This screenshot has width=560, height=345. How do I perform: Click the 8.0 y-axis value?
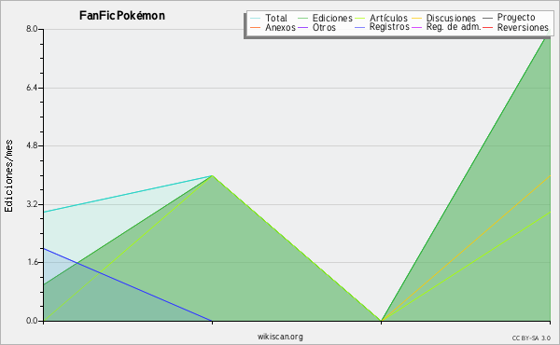(x=32, y=29)
